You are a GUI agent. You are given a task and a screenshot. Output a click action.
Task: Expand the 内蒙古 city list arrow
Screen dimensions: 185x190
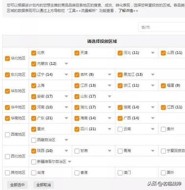[66, 63]
